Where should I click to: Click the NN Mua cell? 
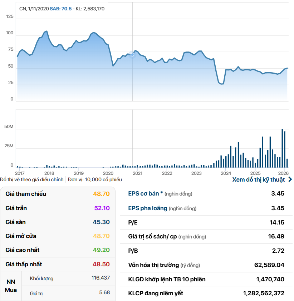click(x=11, y=286)
